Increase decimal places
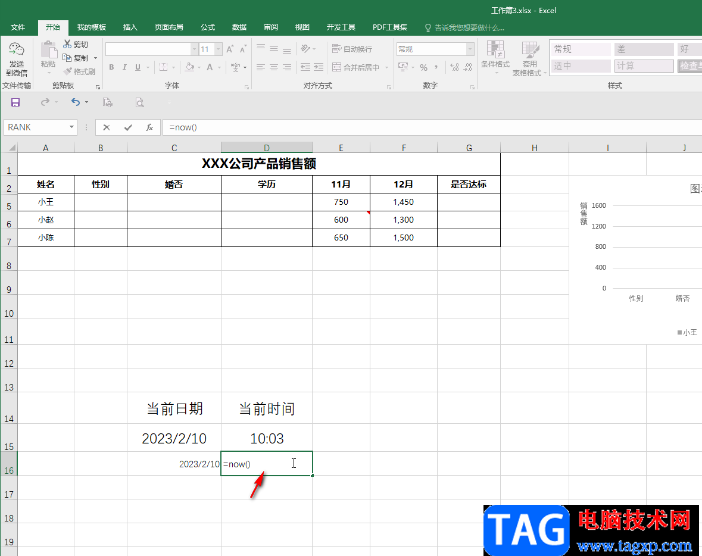Image resolution: width=702 pixels, height=556 pixels. coord(454,67)
